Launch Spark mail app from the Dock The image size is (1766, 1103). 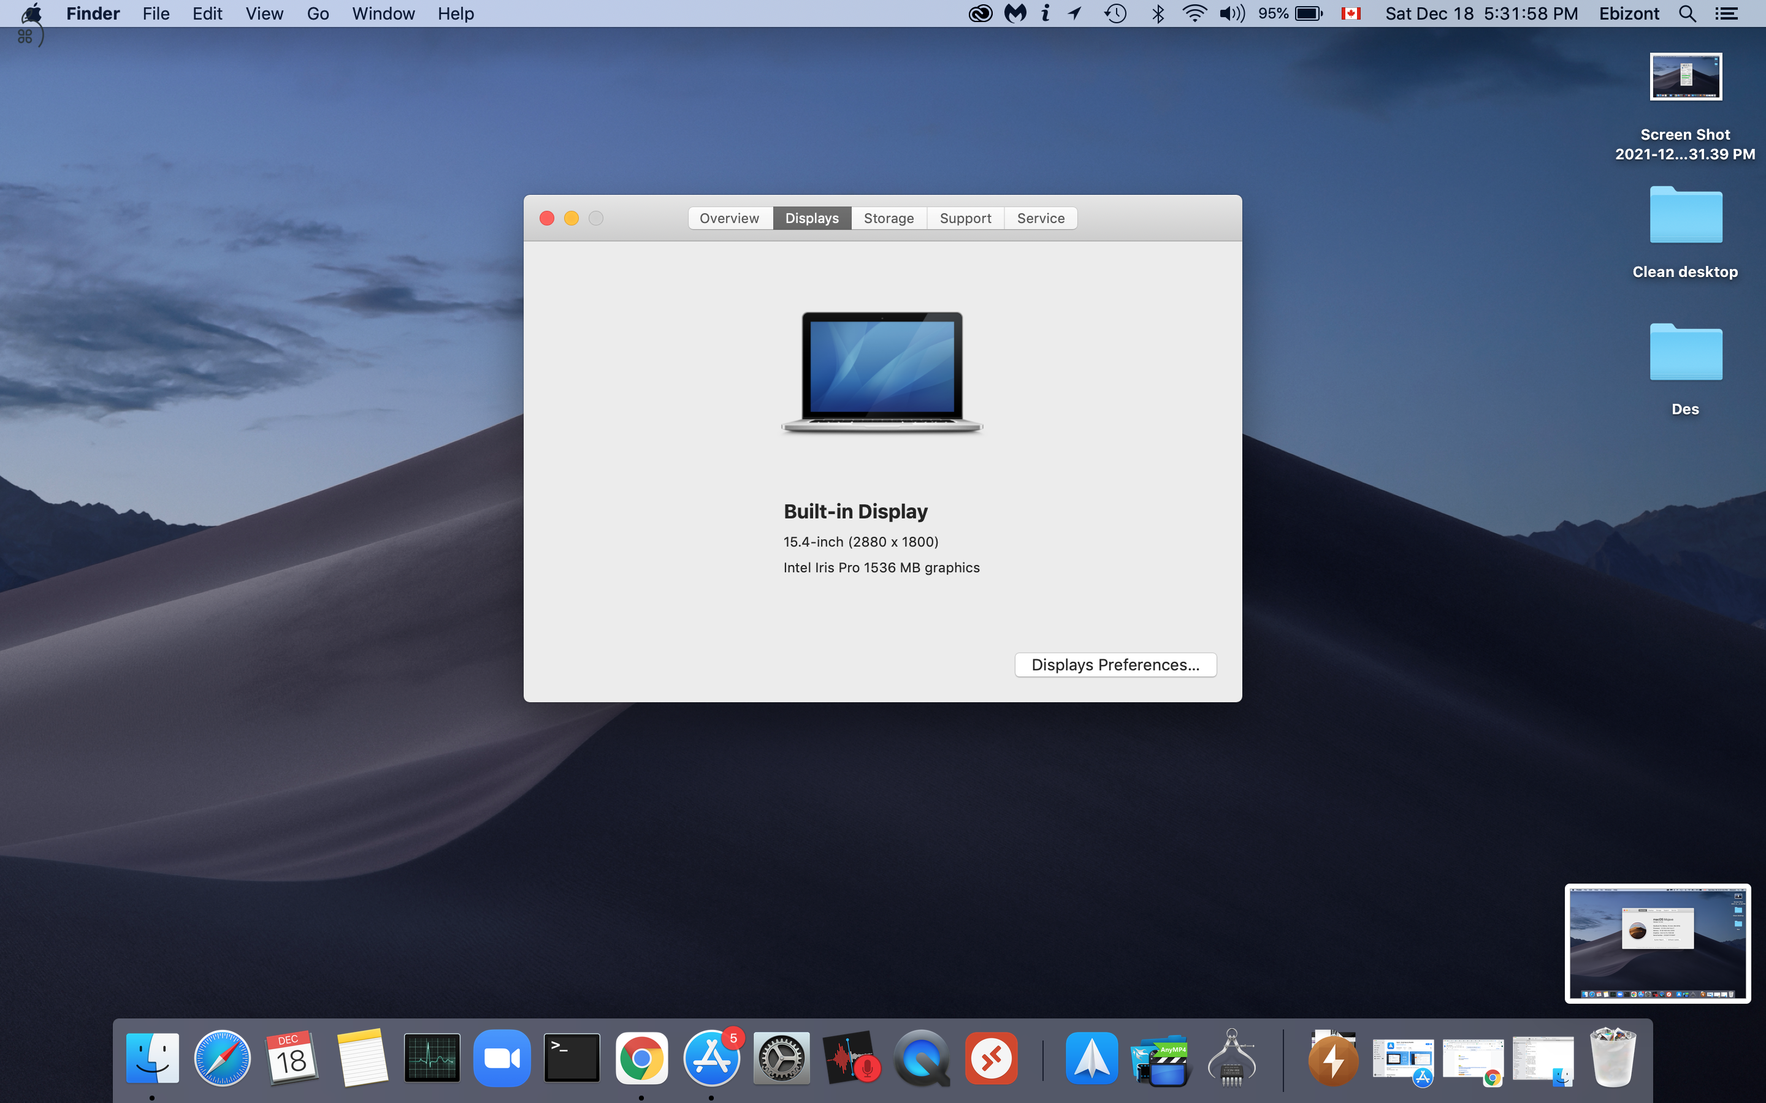click(x=1091, y=1058)
